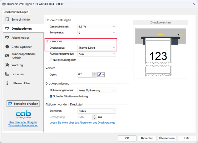Open NiceLabel Designer Testversion link
This screenshot has height=143, width=198.
point(23,124)
